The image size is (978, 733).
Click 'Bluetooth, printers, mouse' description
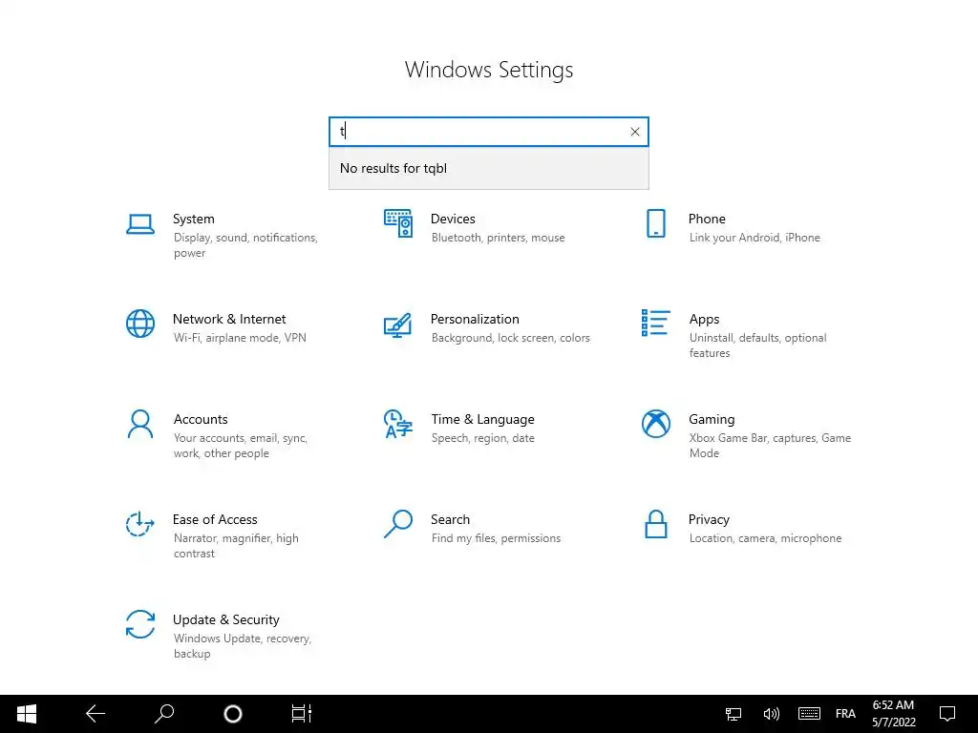click(x=498, y=238)
